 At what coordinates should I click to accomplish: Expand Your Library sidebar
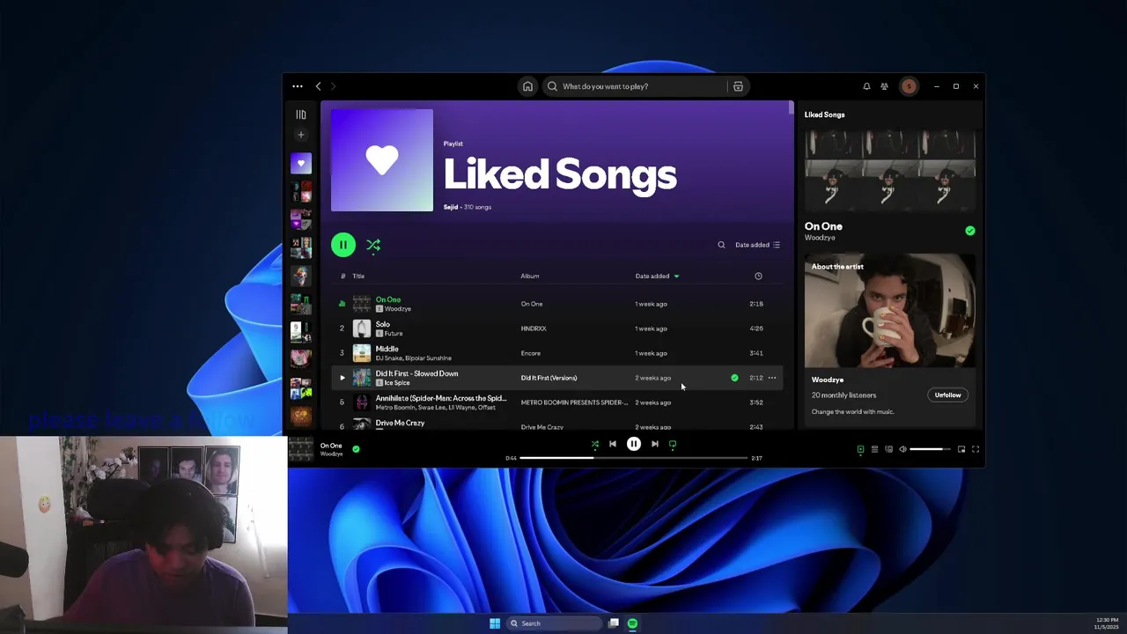(x=301, y=114)
